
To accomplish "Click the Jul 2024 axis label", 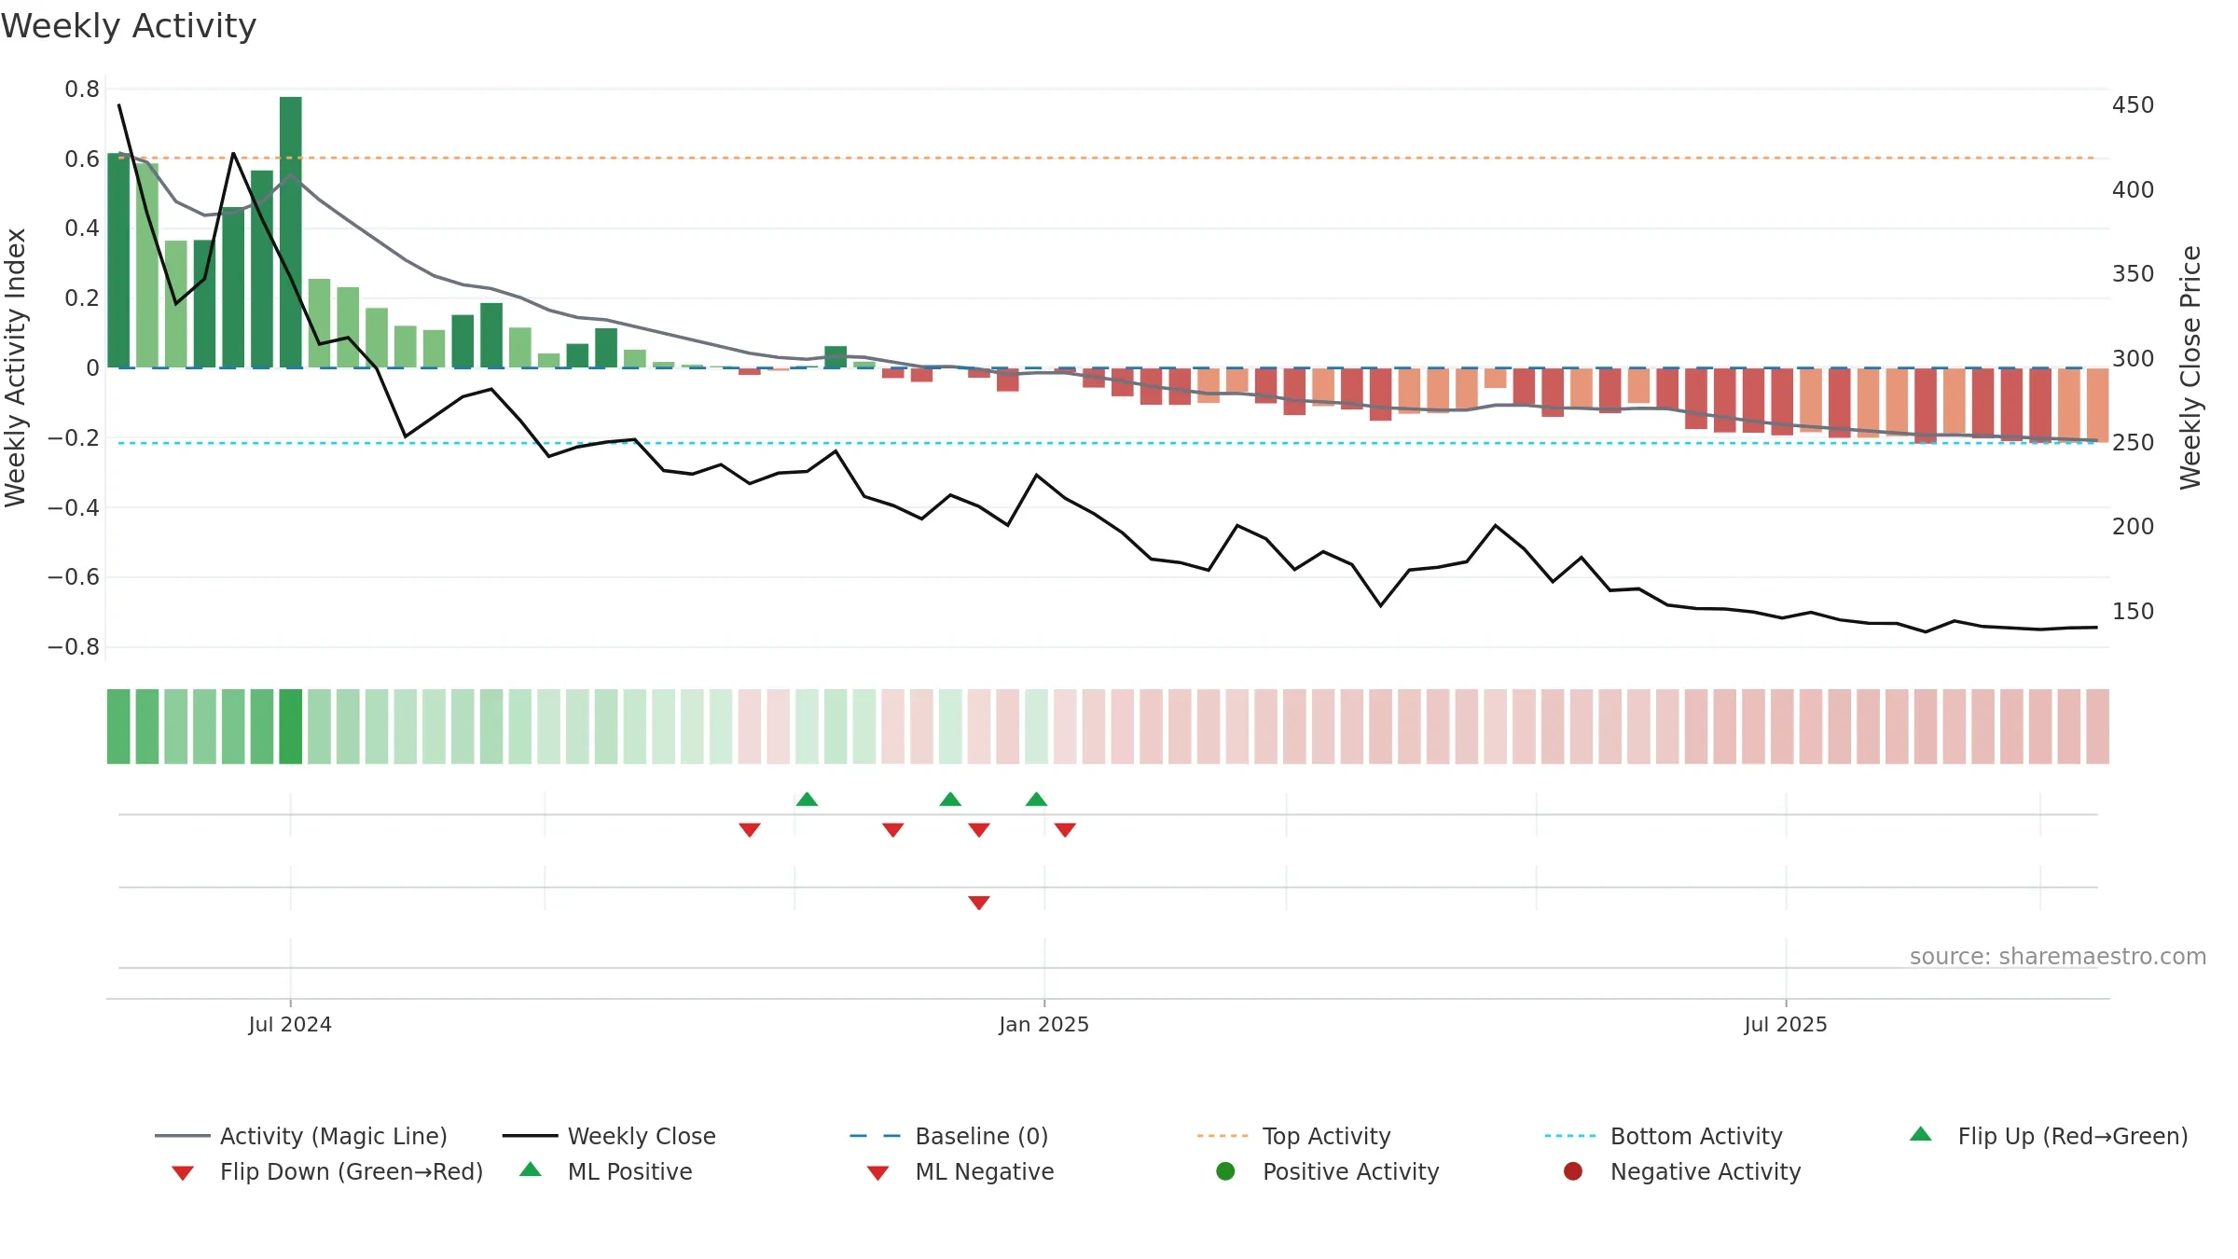I will [x=290, y=1024].
